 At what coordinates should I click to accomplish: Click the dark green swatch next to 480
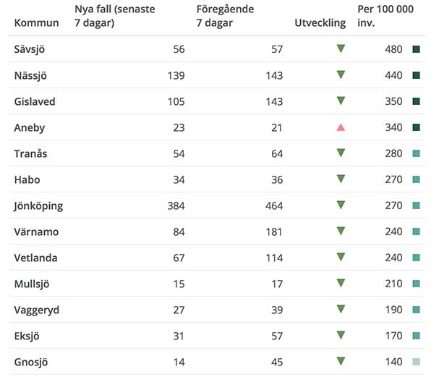(416, 49)
